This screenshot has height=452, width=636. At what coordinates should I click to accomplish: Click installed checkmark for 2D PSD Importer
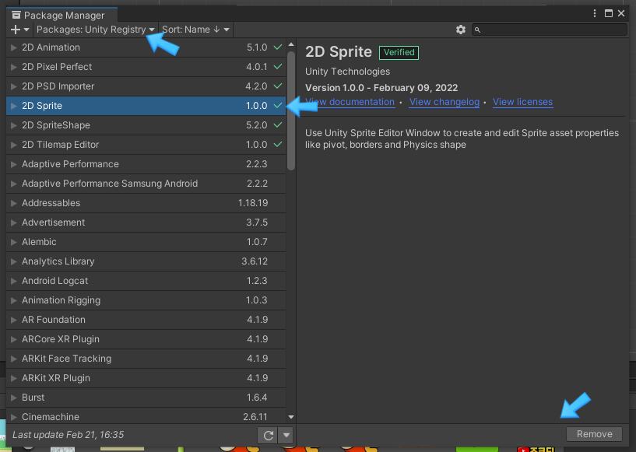[277, 86]
